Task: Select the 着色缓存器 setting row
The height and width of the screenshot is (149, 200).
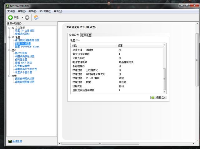Action: [117, 66]
